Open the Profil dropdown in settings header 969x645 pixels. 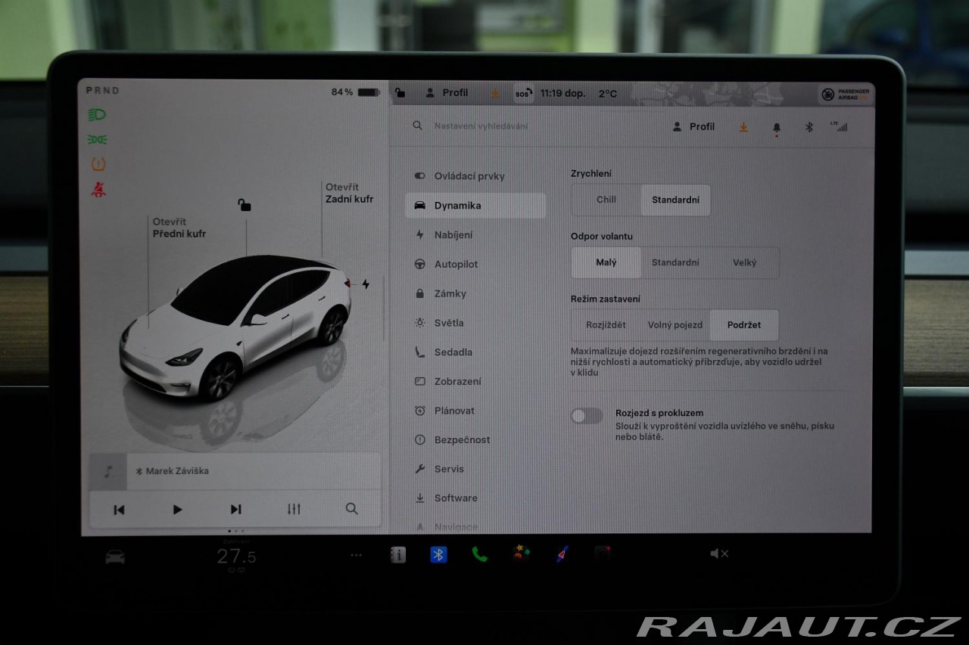(693, 127)
